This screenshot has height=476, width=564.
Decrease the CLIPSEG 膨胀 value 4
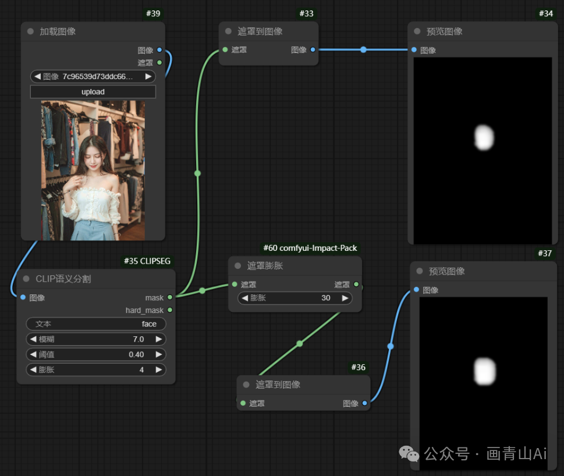coord(33,370)
